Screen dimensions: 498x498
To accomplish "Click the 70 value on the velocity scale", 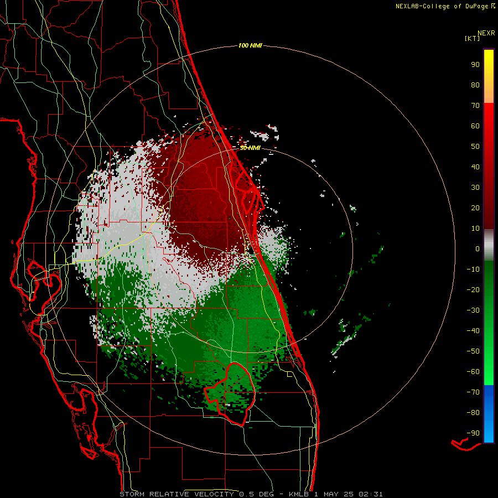I will point(475,106).
